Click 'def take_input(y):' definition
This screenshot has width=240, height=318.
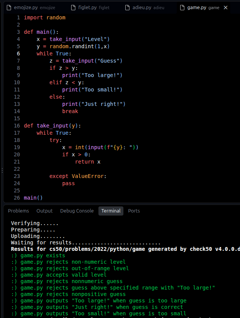point(52,126)
